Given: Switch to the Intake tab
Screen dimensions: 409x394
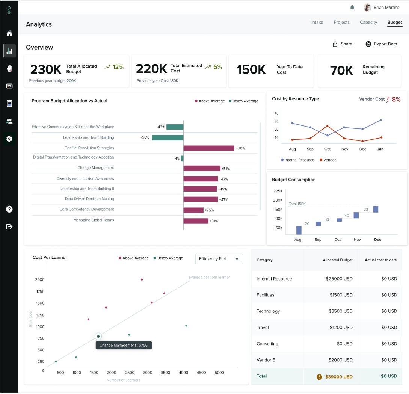Looking at the screenshot, I should coord(317,23).
